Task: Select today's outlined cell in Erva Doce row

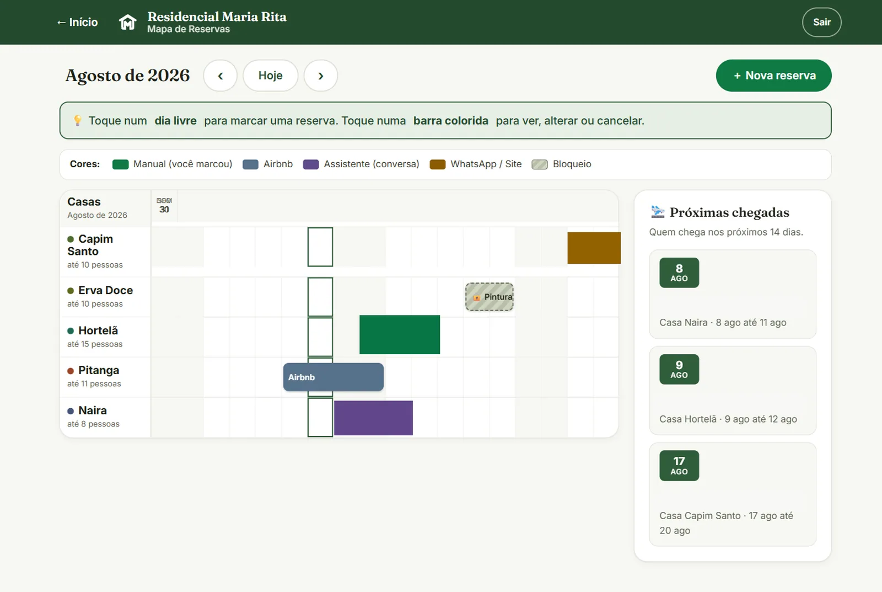Action: [320, 297]
